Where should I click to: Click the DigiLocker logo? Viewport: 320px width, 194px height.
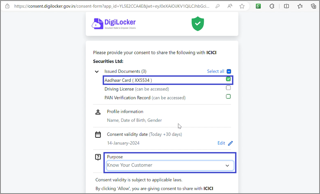coord(114,24)
